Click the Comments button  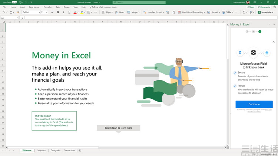264,7
